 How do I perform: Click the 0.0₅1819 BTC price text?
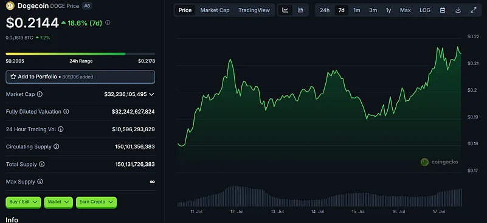click(19, 38)
